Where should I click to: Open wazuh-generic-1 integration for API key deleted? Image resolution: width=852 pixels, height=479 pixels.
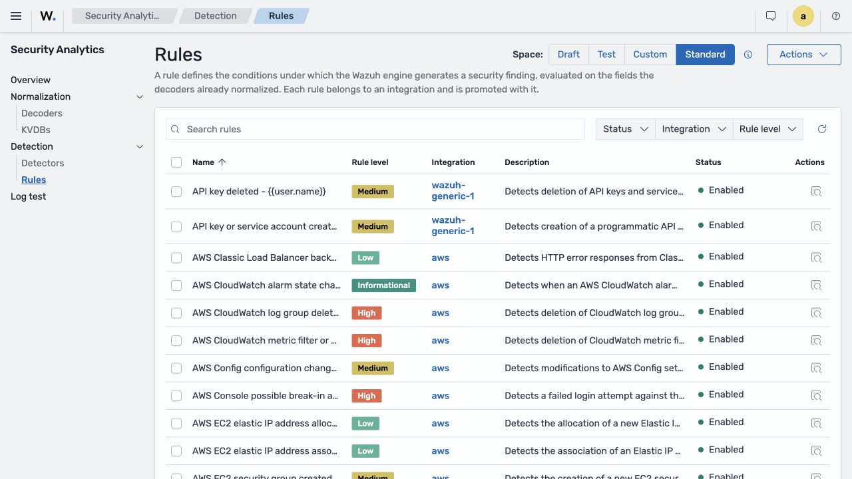click(453, 191)
